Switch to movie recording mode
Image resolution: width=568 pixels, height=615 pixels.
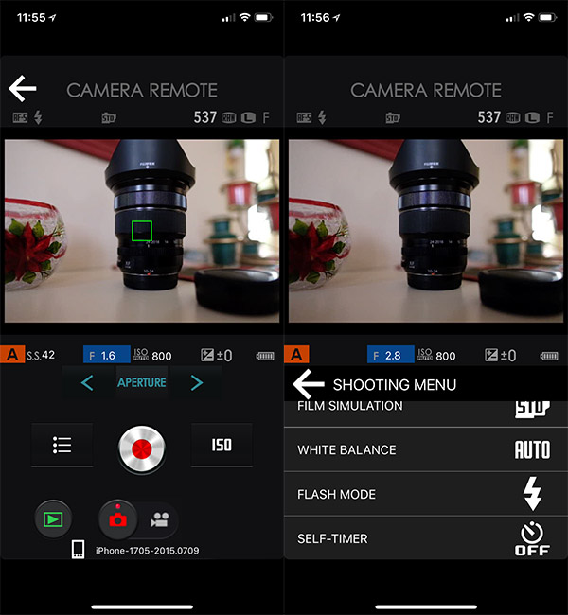click(x=159, y=518)
